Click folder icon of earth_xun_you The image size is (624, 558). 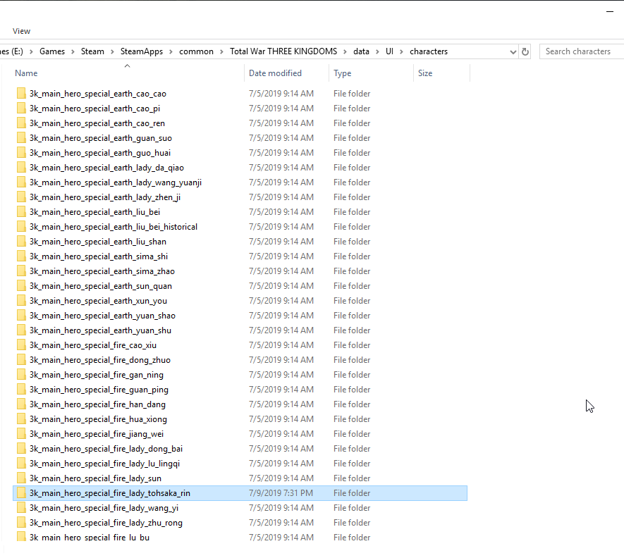pos(21,301)
